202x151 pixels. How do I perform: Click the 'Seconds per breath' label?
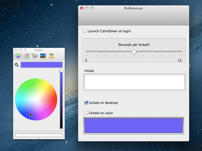pyautogui.click(x=134, y=45)
